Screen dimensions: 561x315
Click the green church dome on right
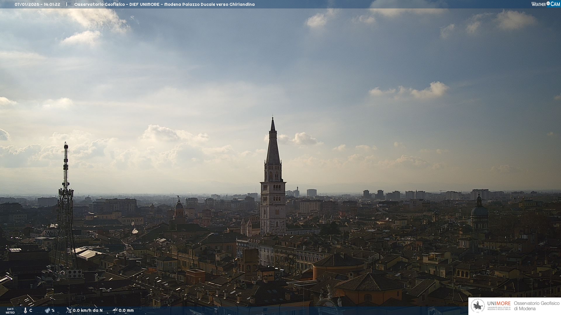tap(479, 211)
